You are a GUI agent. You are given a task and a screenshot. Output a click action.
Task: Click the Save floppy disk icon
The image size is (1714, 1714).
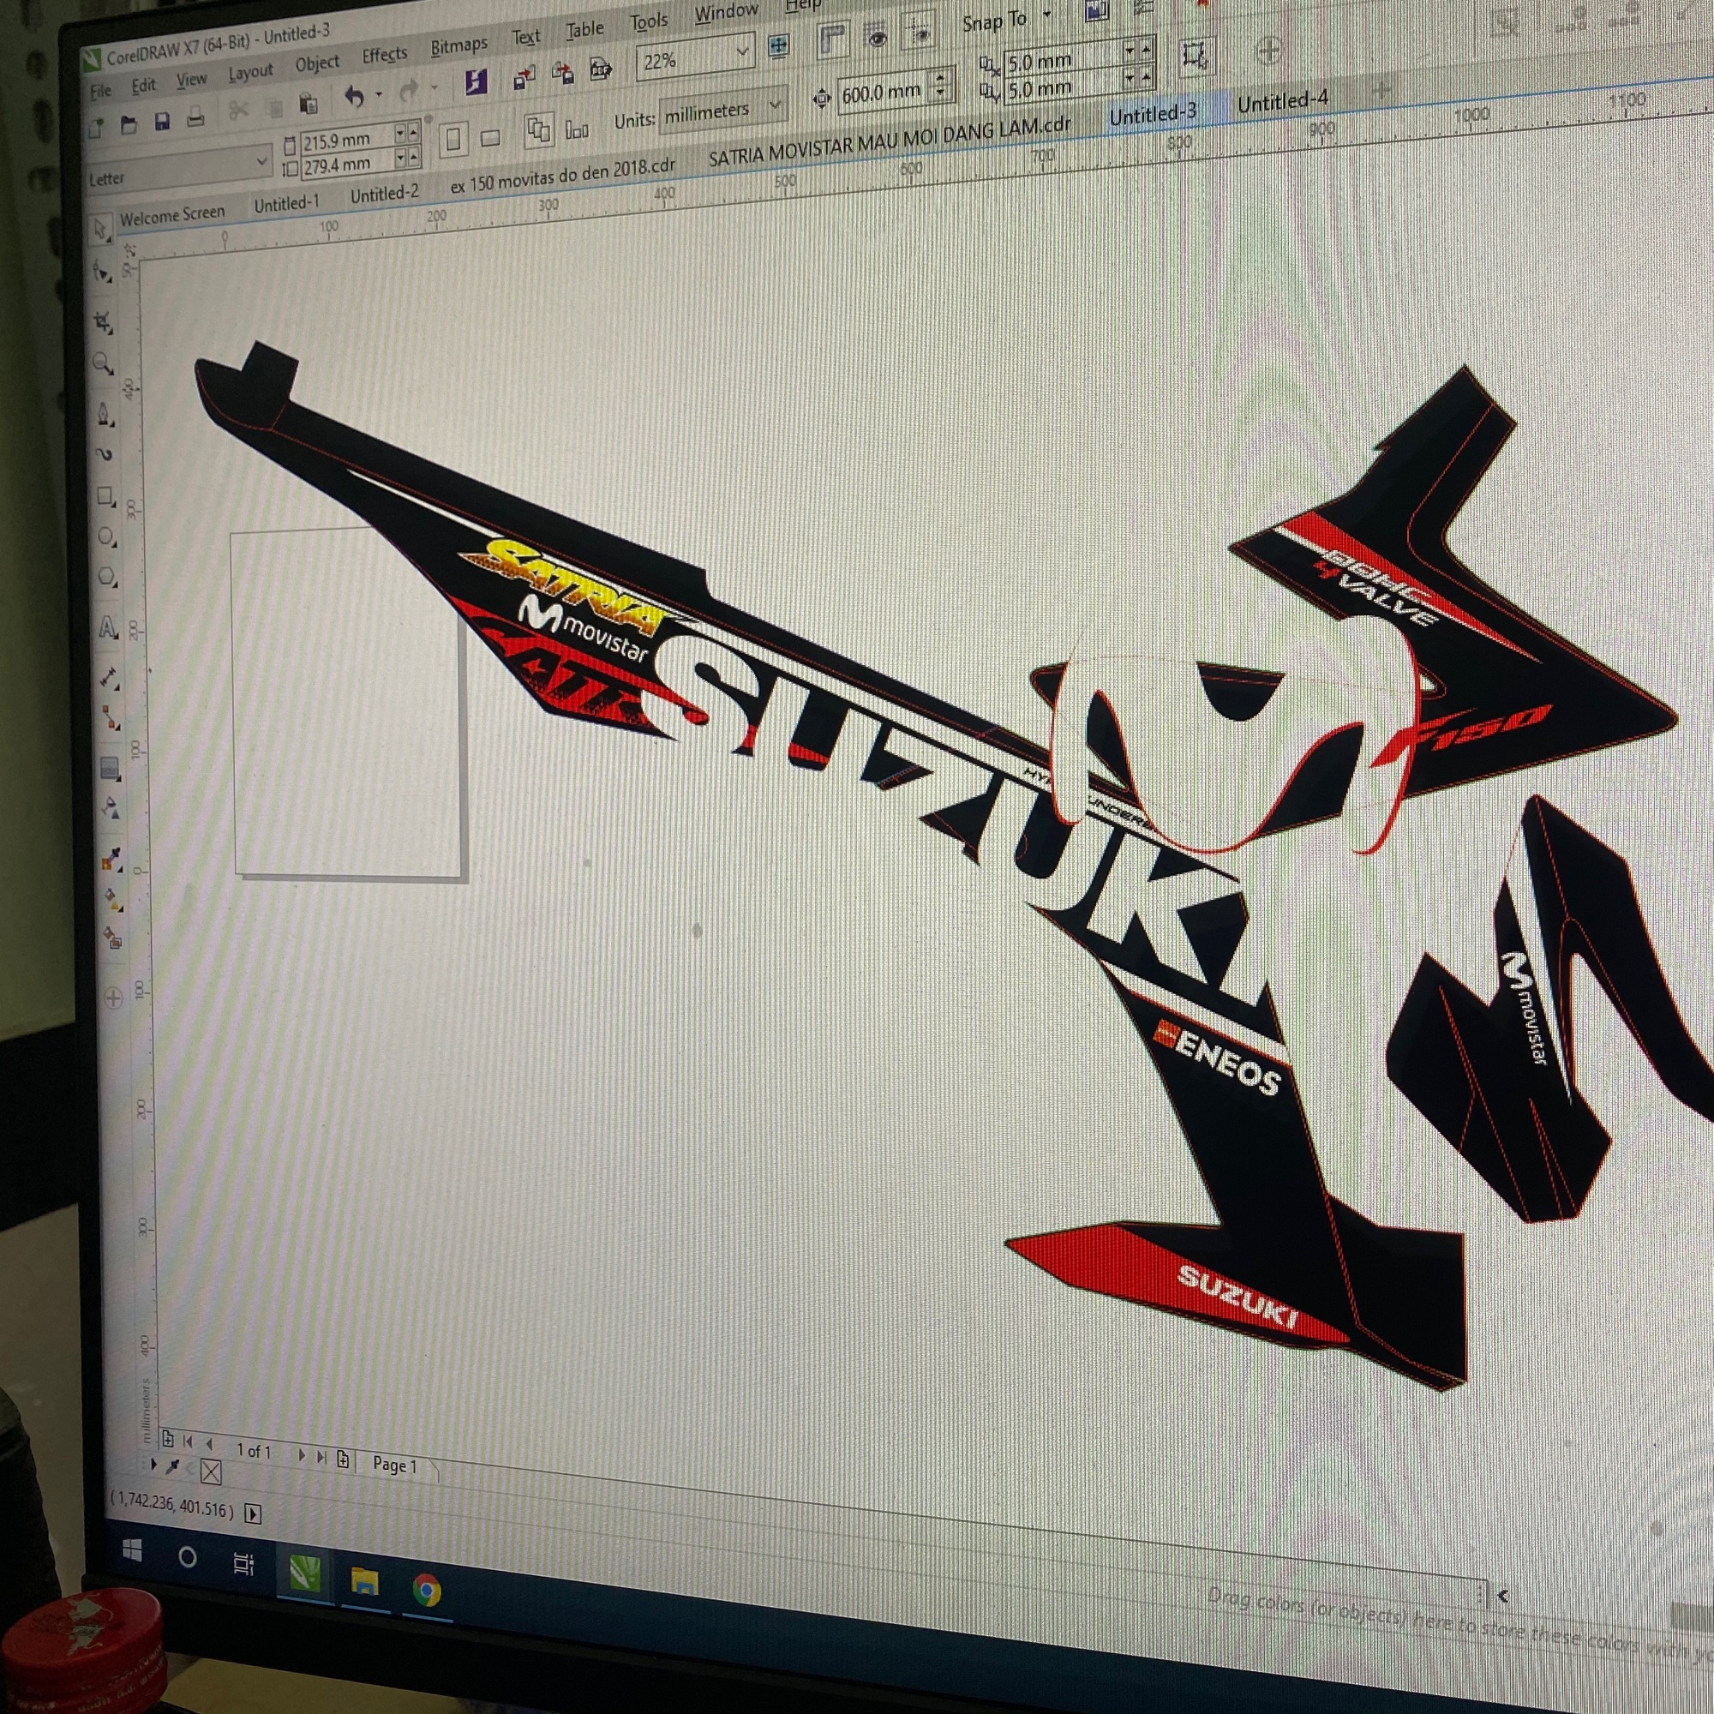pos(161,122)
